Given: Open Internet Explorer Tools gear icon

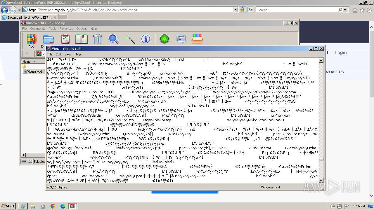Looking at the screenshot, I should pyautogui.click(x=369, y=10).
